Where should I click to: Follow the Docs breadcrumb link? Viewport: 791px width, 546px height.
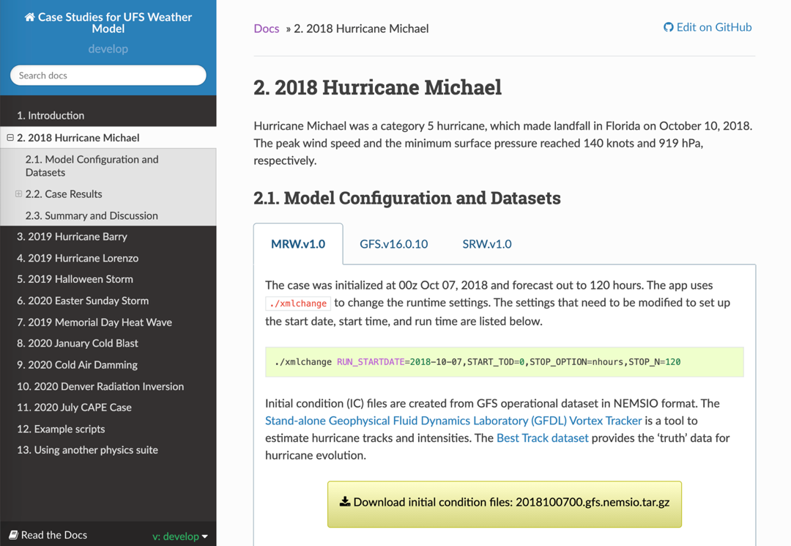pos(267,29)
